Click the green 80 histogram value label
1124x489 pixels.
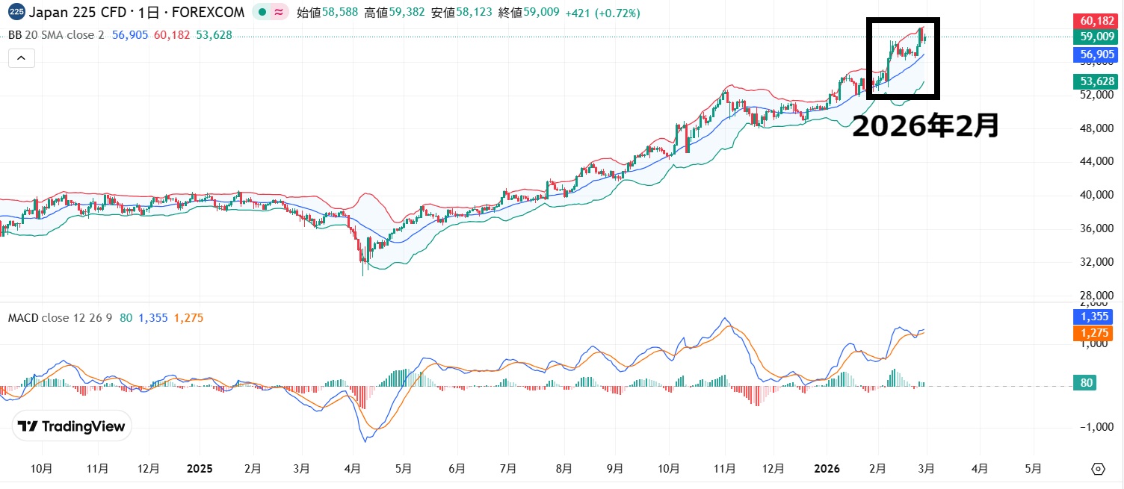click(1087, 383)
